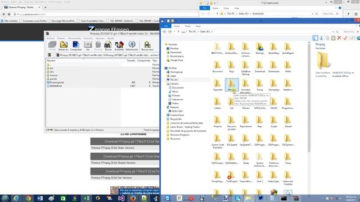This screenshot has width=360, height=202.
Task: Open Backups folder with Google Drive badge
Action: 260,49
